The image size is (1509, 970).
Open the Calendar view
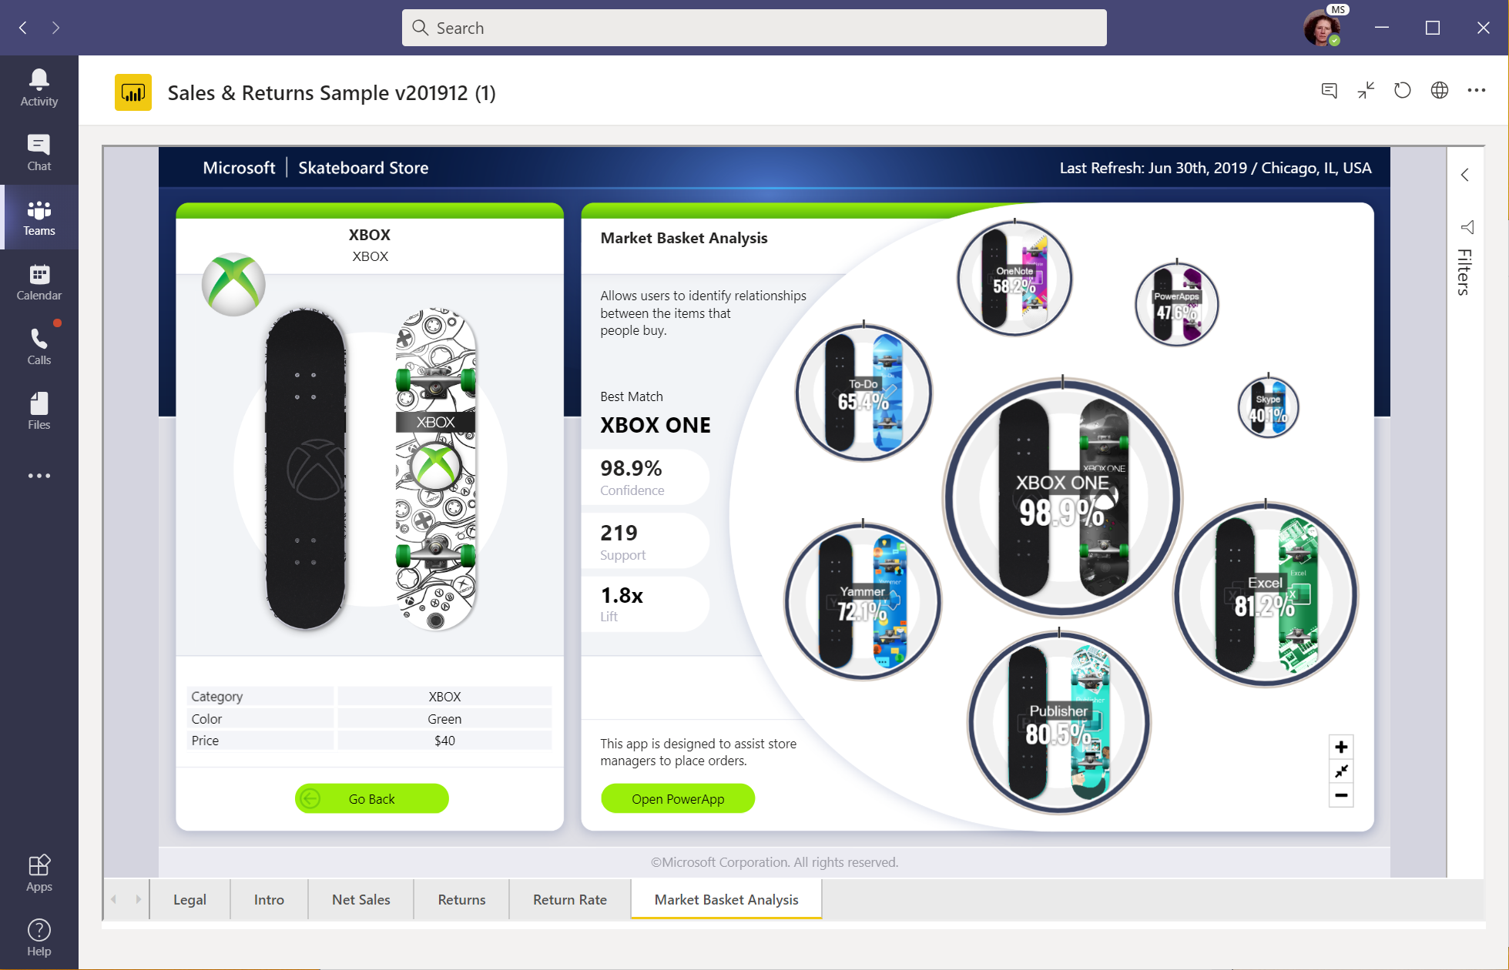(x=39, y=282)
